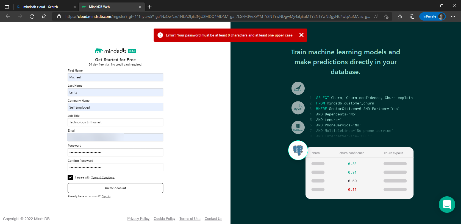Click the Confirm Password field
This screenshot has width=461, height=224.
[115, 167]
